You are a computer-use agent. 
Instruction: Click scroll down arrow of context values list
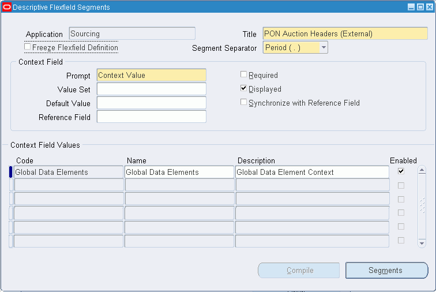click(422, 244)
